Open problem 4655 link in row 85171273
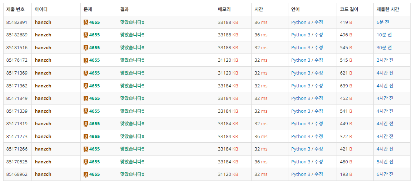The width and height of the screenshot is (412, 183). 95,136
